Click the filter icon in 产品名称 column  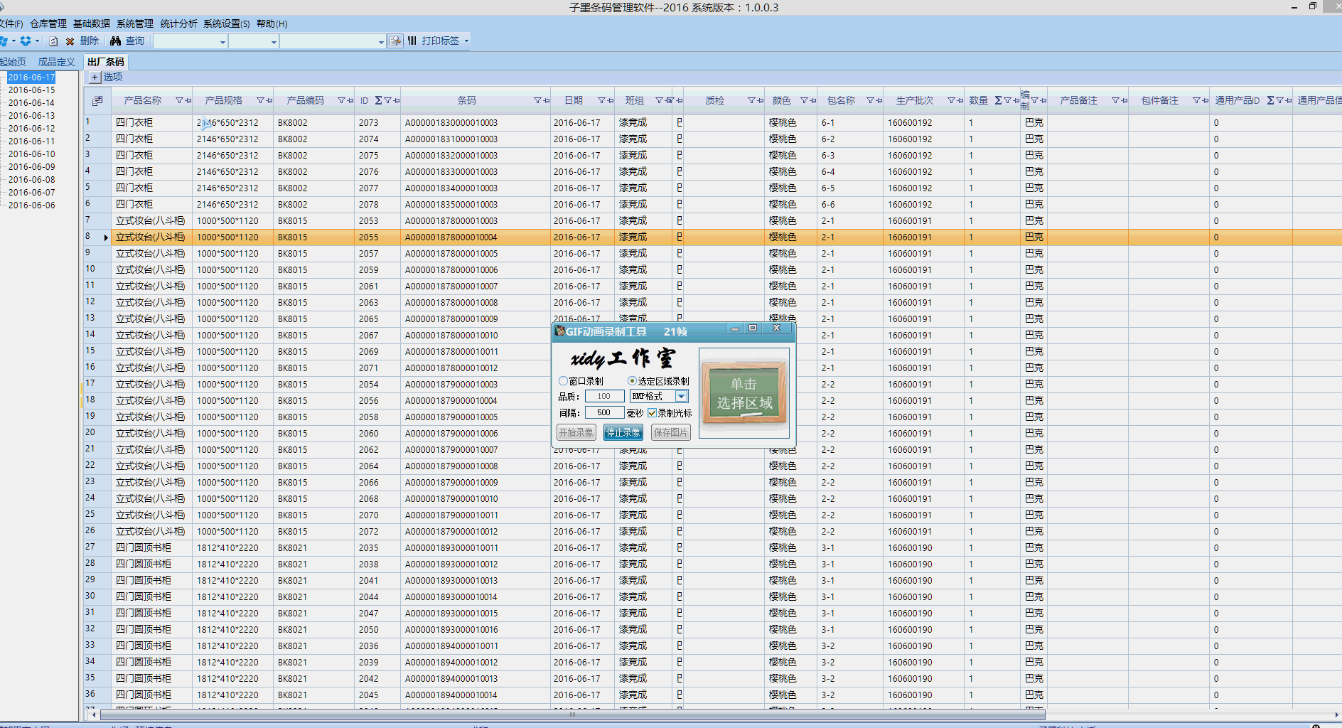pyautogui.click(x=179, y=101)
